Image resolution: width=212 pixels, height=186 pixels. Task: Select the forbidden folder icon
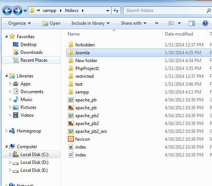point(71,45)
